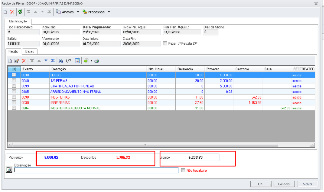Tick checkbox for row 0038 FERIAS

(x=14, y=75)
